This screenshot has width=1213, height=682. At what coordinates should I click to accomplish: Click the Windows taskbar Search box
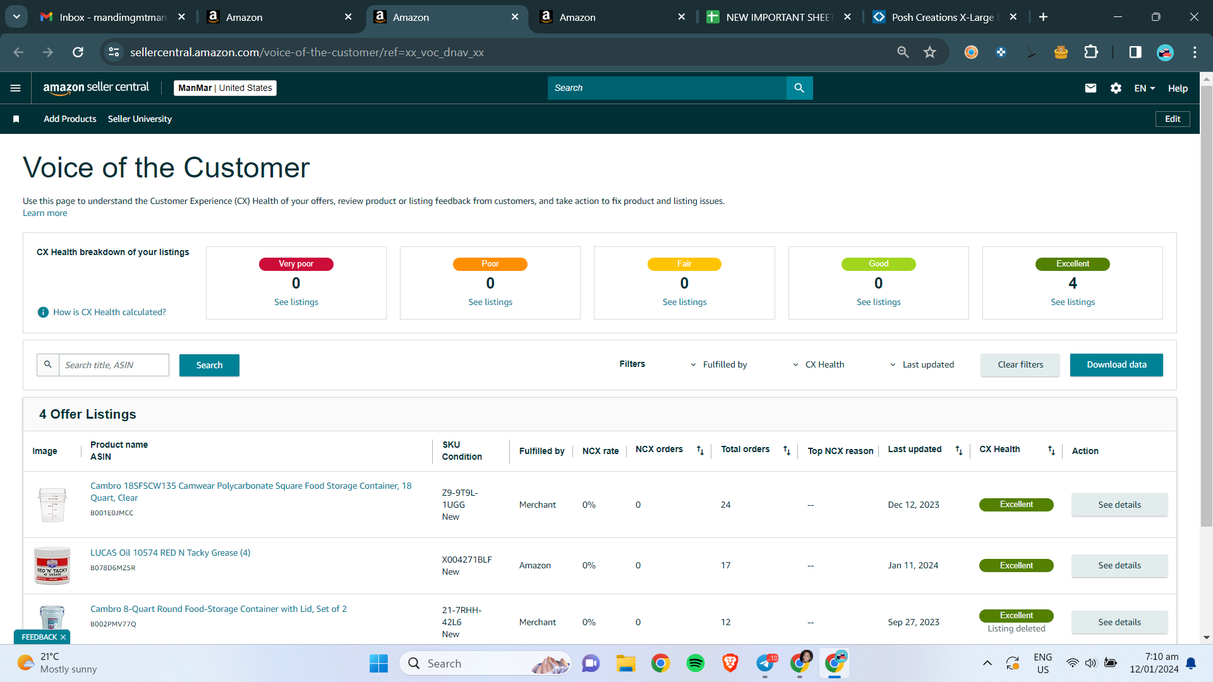[x=485, y=663]
